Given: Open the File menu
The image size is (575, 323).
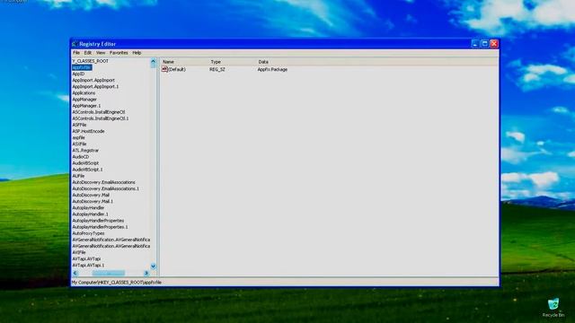Looking at the screenshot, I should (76, 53).
